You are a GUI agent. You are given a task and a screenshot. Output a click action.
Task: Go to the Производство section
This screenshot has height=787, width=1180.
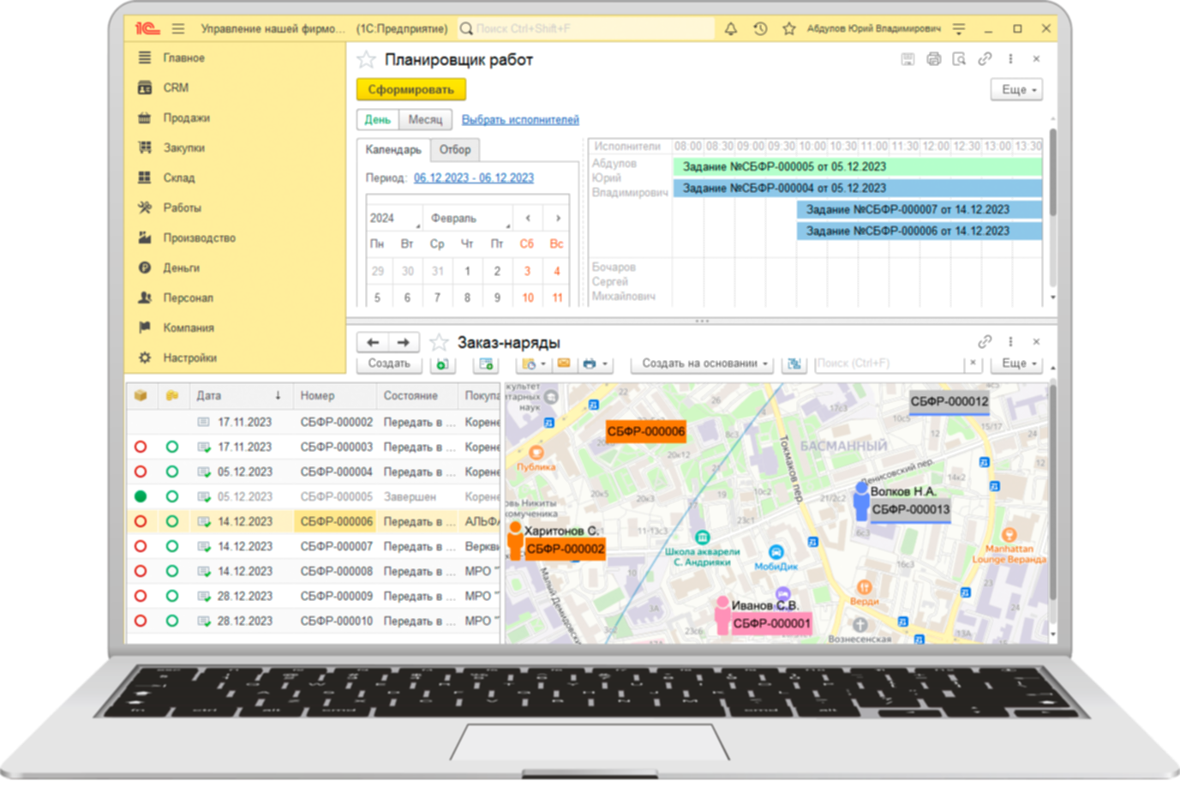pos(199,237)
